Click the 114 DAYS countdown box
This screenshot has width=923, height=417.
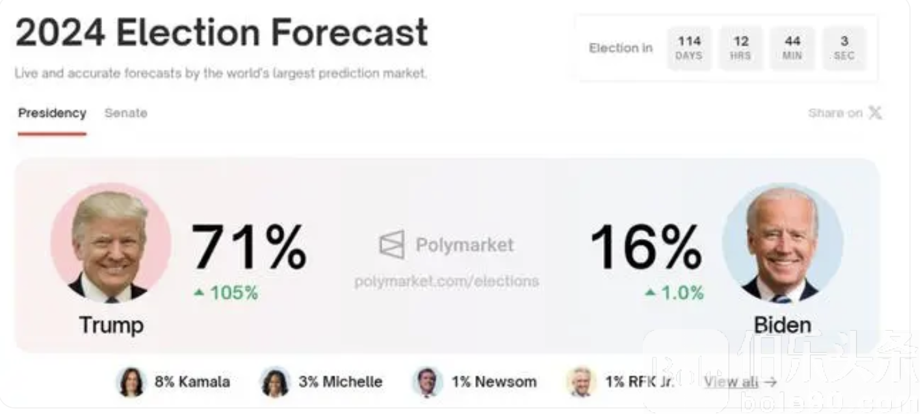click(x=689, y=48)
